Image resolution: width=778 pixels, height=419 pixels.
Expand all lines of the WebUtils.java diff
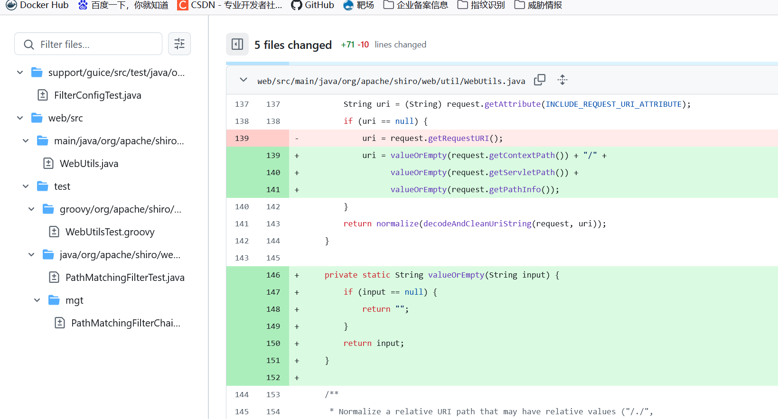tap(562, 80)
